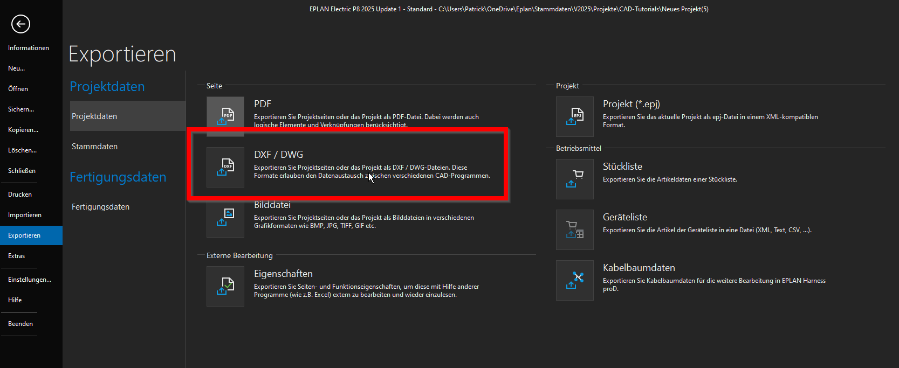The image size is (899, 368).
Task: Click the Eigenschaften export icon
Action: click(225, 287)
